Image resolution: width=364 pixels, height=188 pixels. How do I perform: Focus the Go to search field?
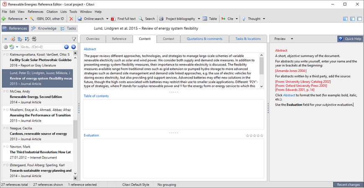coord(41,47)
